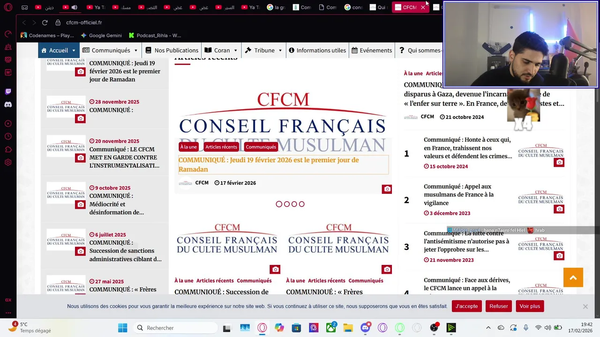Open Windows Start menu
This screenshot has width=600, height=337.
pyautogui.click(x=122, y=328)
